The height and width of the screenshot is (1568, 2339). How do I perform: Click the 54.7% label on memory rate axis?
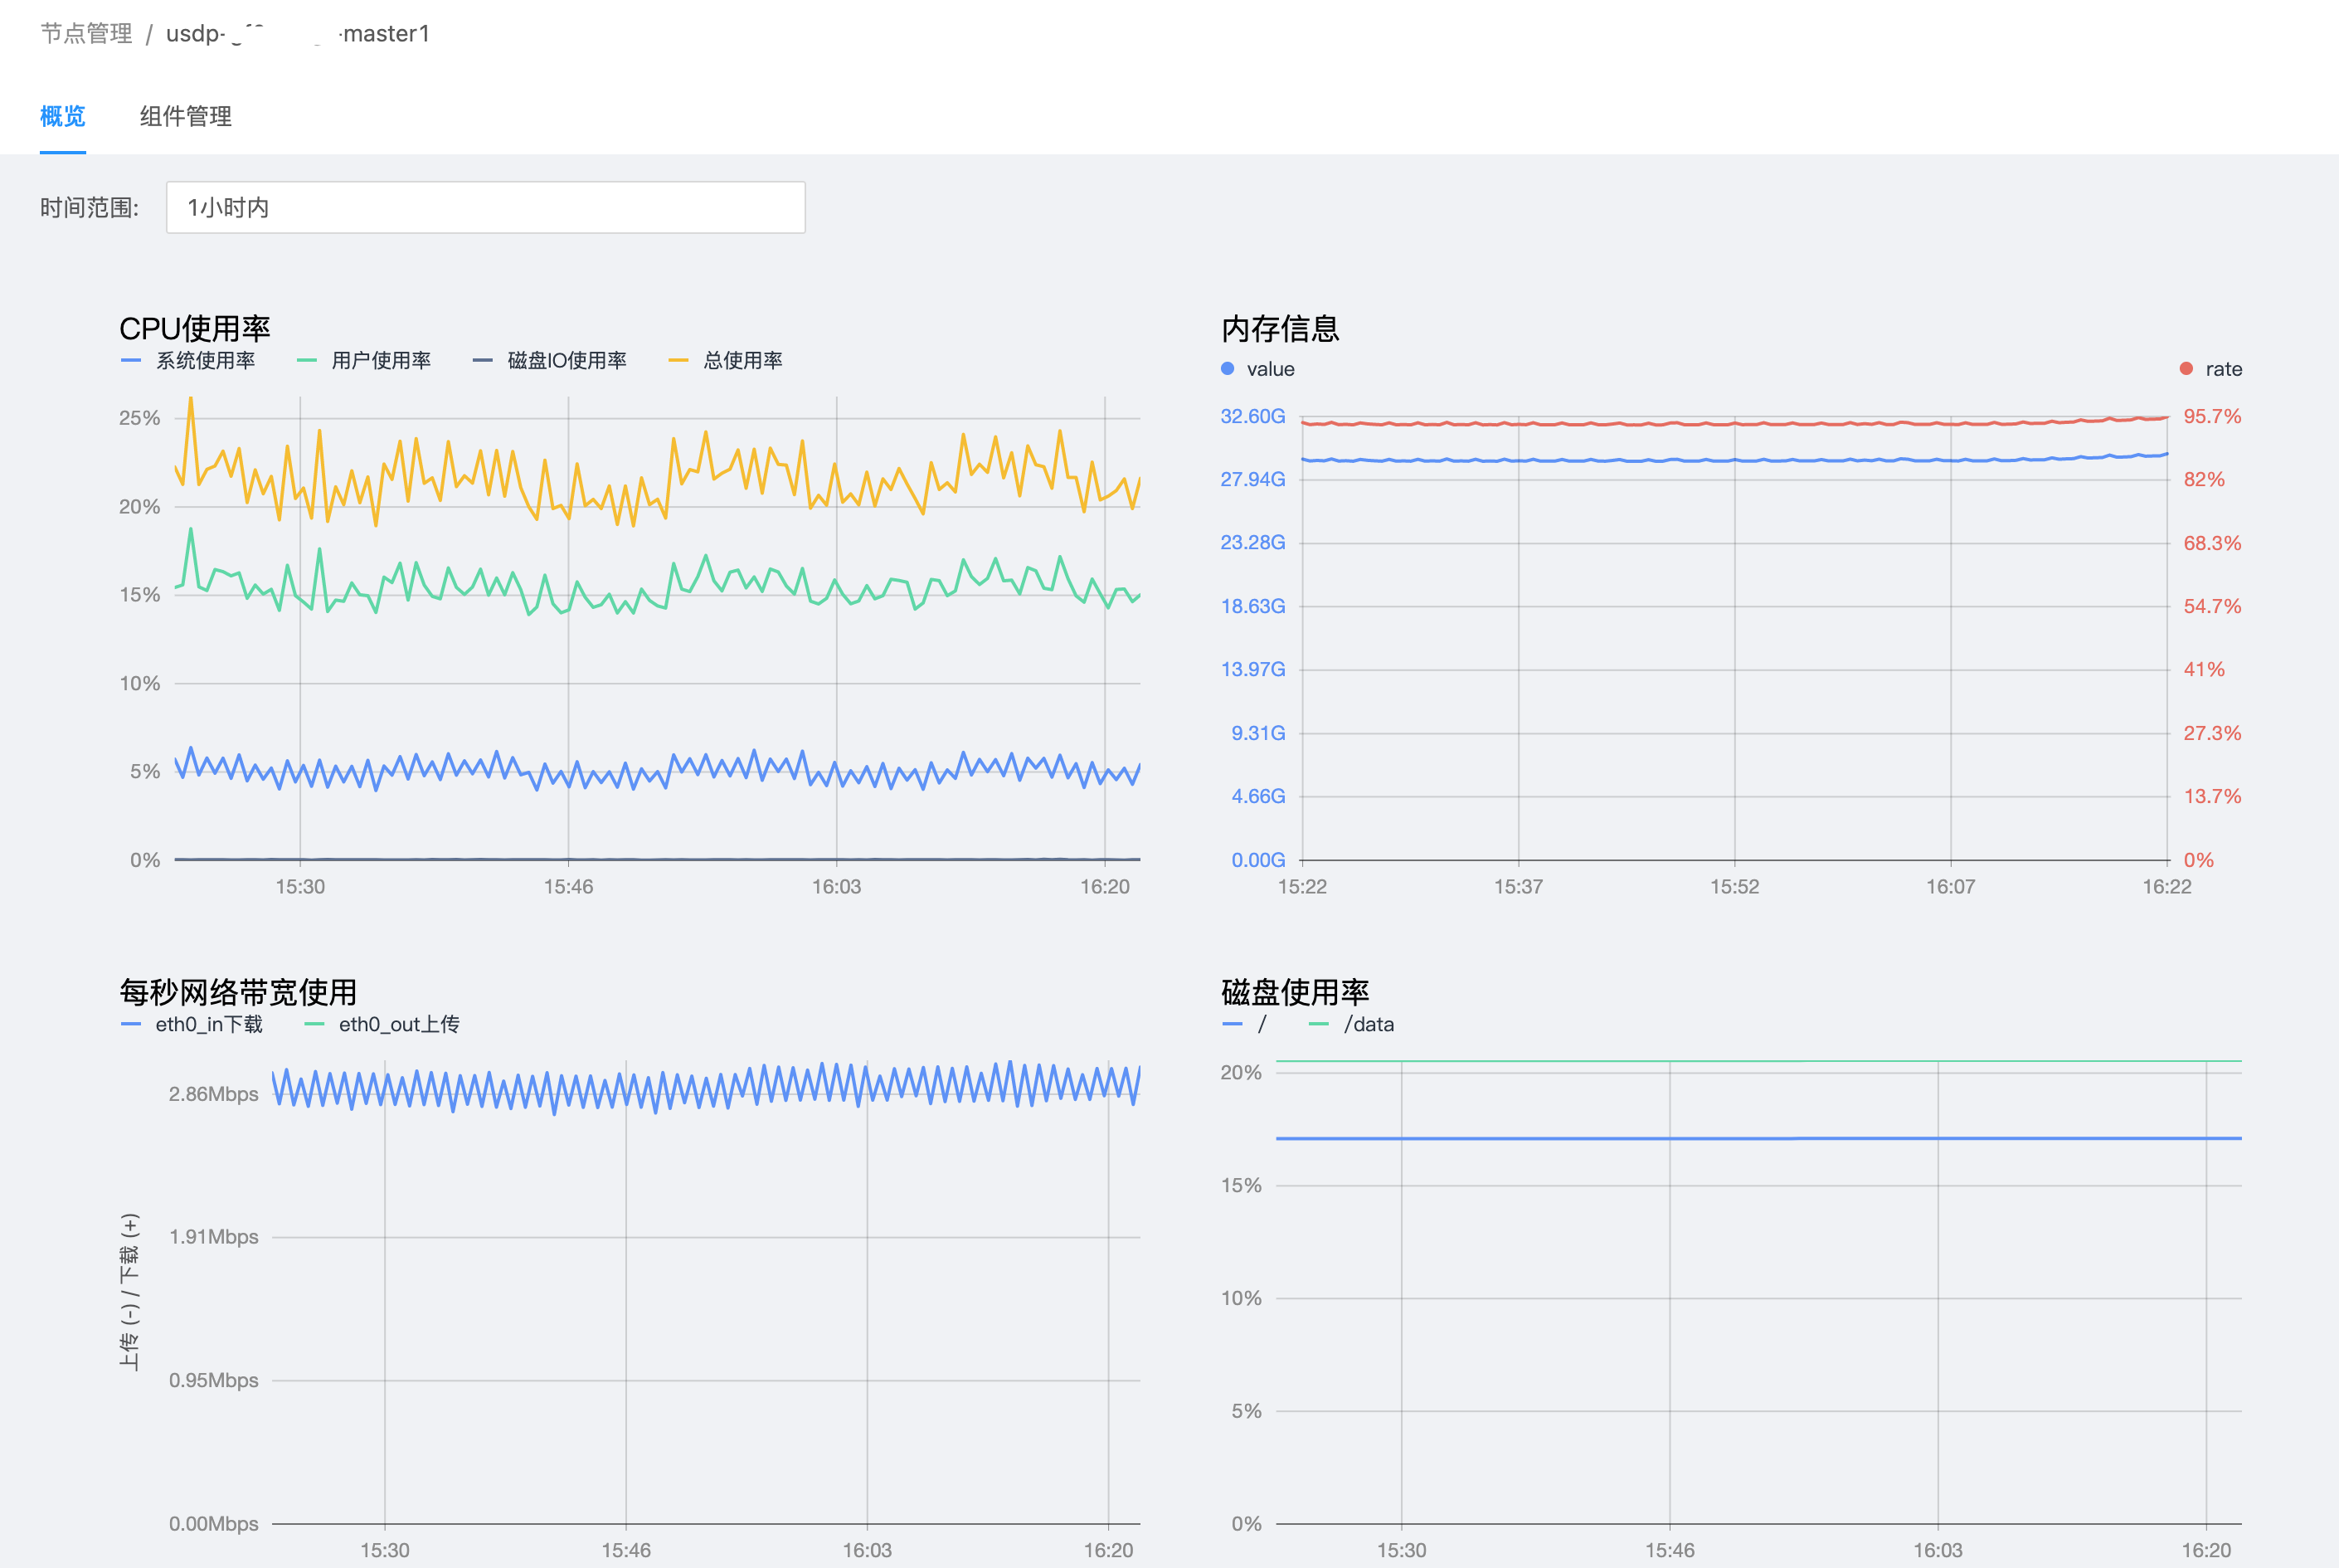click(x=2212, y=606)
